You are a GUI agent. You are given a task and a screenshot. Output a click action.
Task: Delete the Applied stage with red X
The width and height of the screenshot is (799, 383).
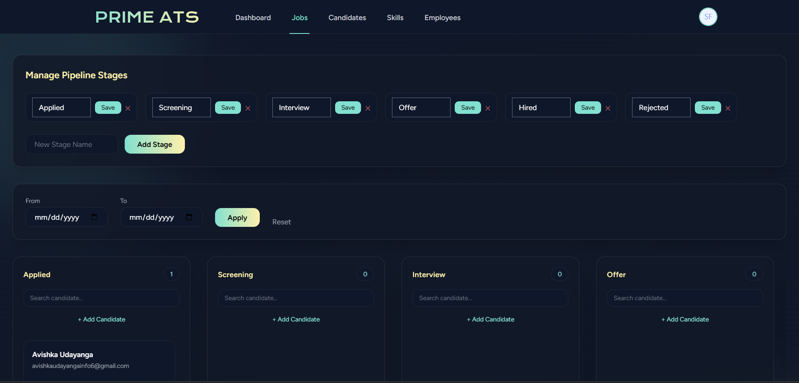point(128,108)
